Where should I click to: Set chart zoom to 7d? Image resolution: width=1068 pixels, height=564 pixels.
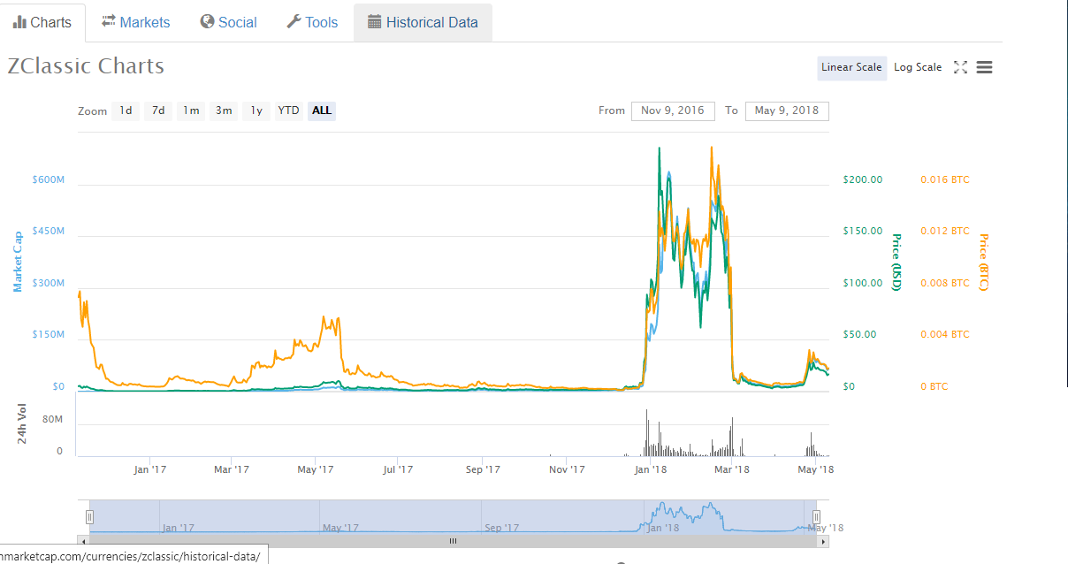point(158,111)
